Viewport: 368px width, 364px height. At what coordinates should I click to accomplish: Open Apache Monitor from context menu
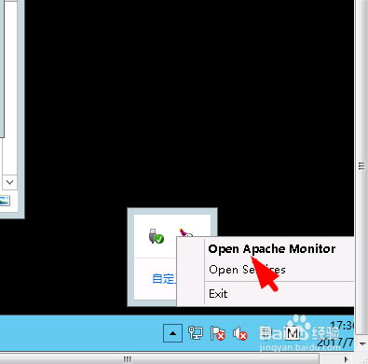click(272, 249)
